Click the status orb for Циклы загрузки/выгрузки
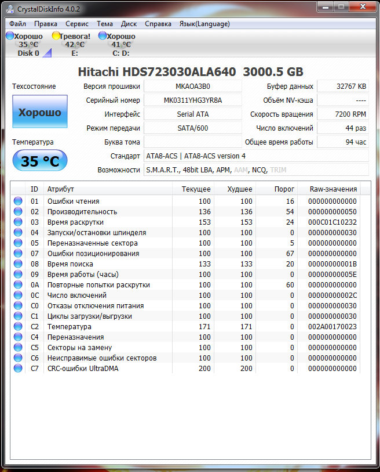This screenshot has height=472, width=380. pos(18,316)
